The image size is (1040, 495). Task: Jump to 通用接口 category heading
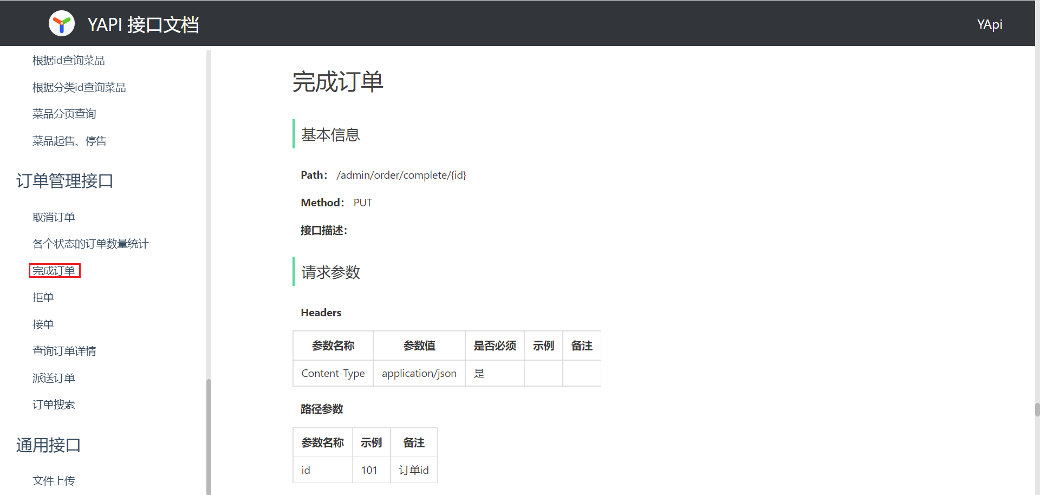[48, 445]
